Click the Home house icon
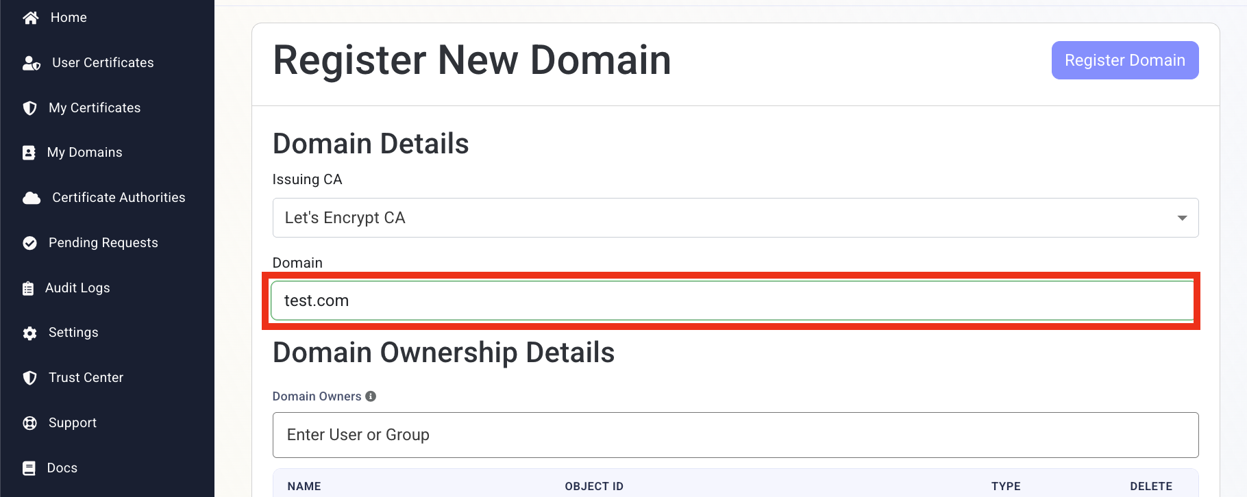 click(31, 18)
